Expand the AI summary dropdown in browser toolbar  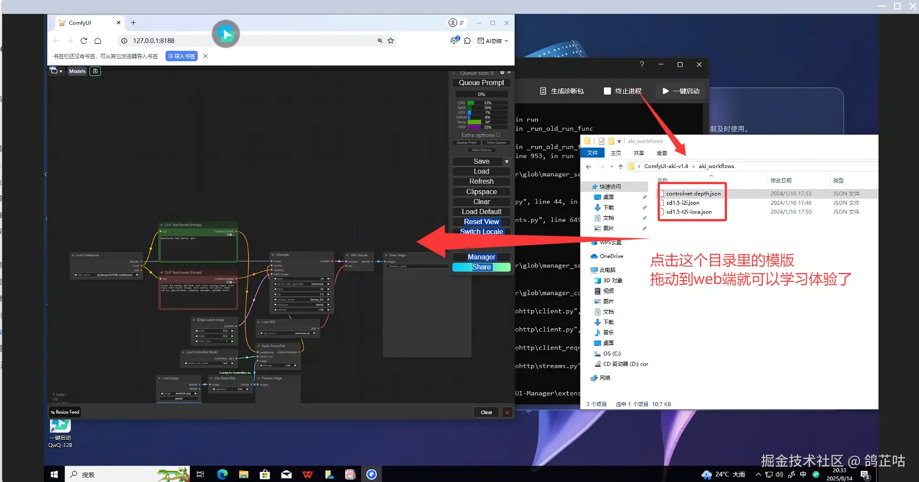[506, 40]
